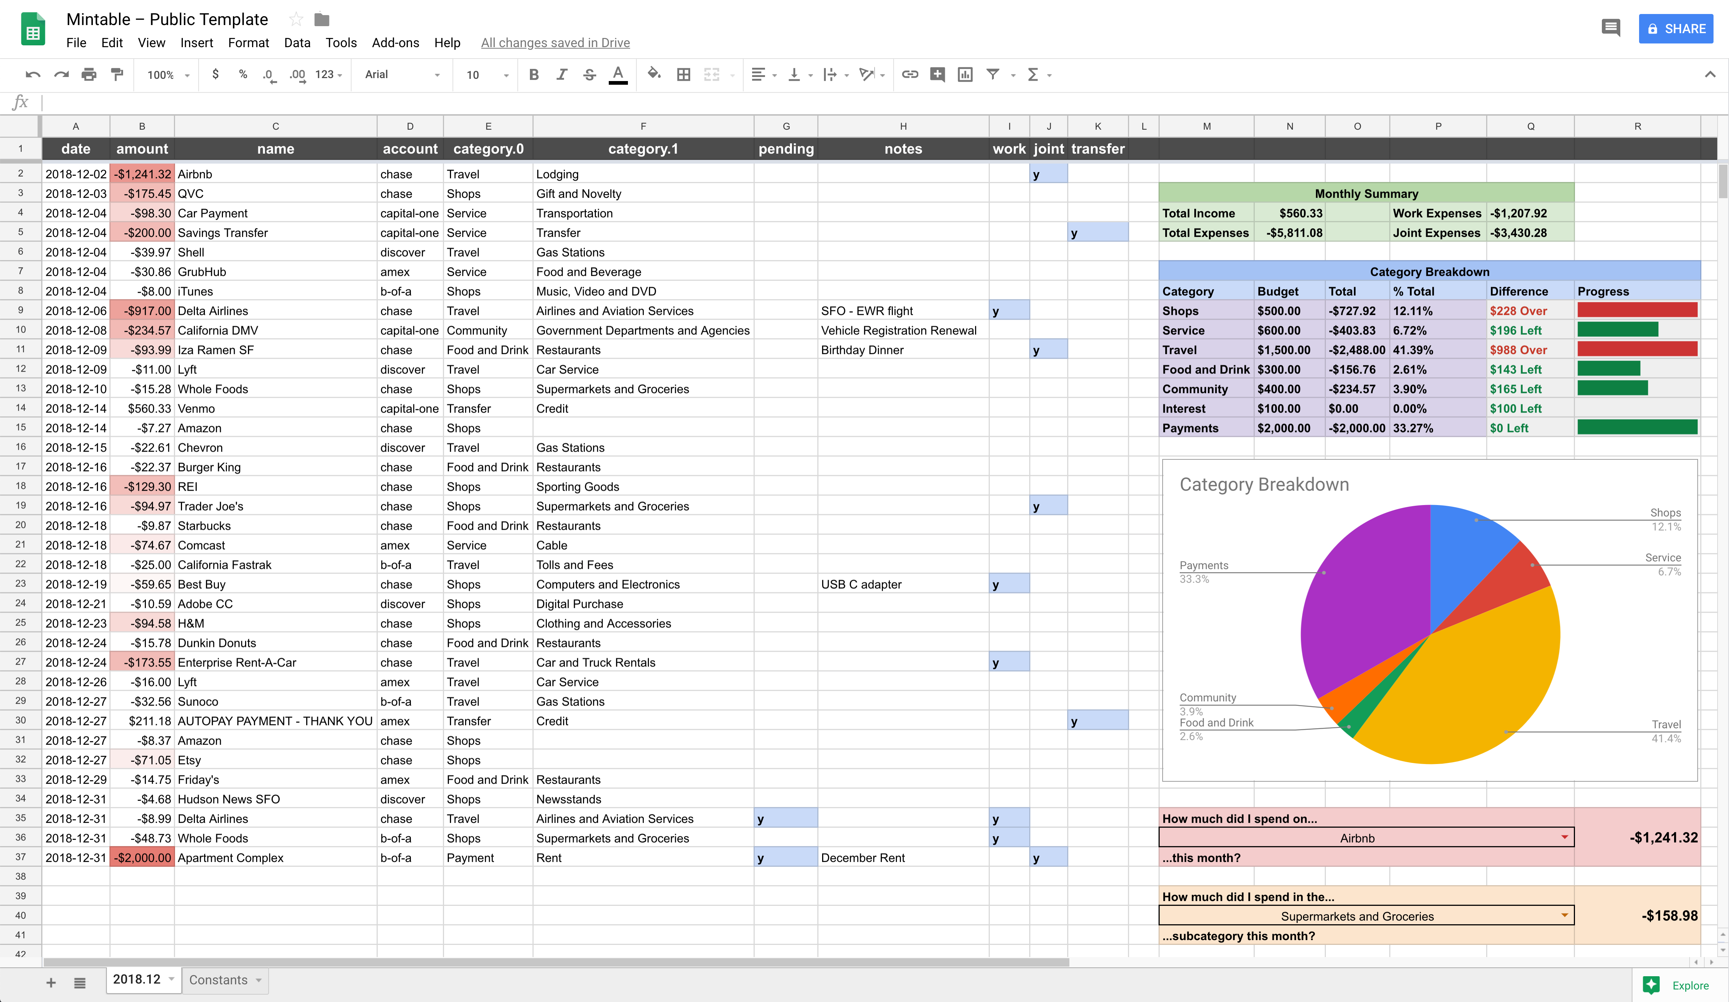Click the print icon in toolbar
This screenshot has width=1729, height=1002.
[88, 74]
